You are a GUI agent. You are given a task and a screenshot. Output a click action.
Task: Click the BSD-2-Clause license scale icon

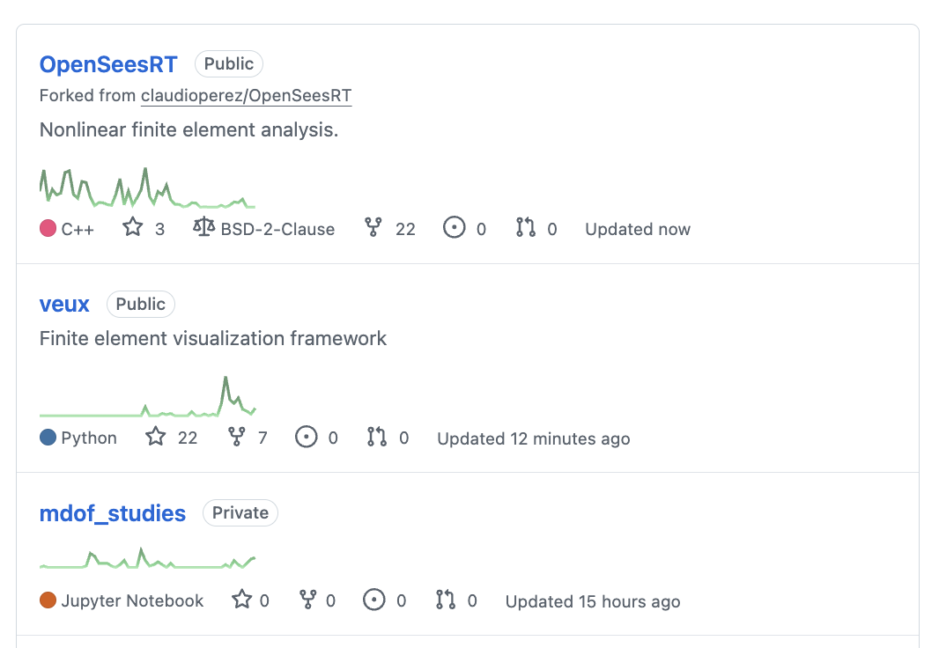203,227
